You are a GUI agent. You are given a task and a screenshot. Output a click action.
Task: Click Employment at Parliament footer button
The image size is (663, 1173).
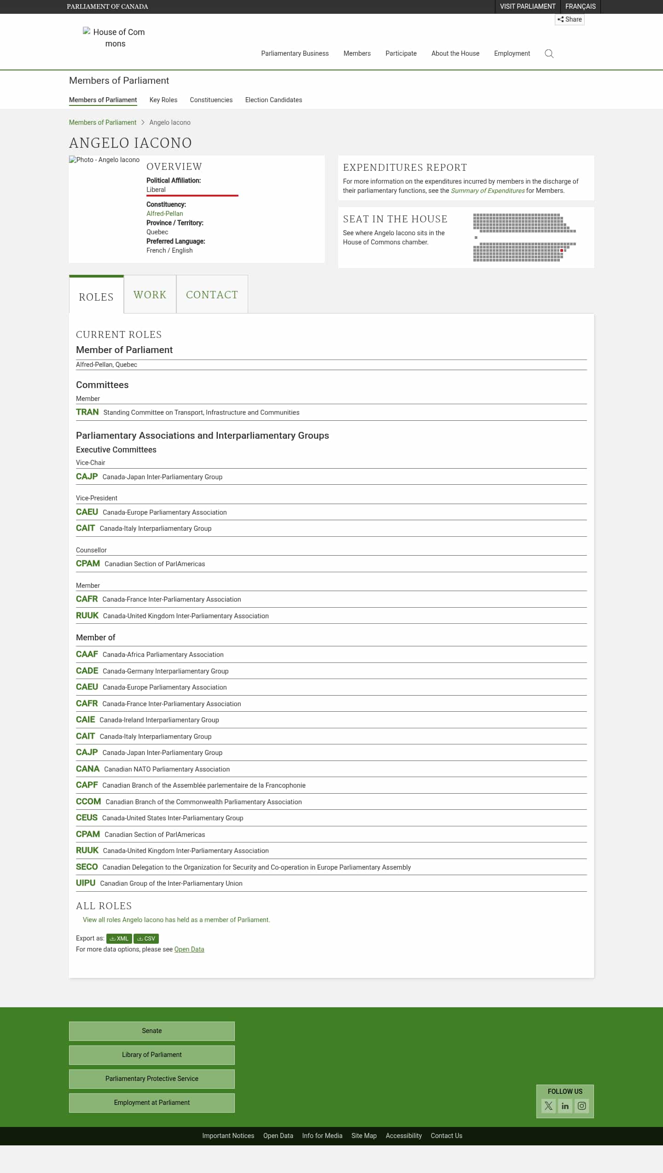[152, 1103]
